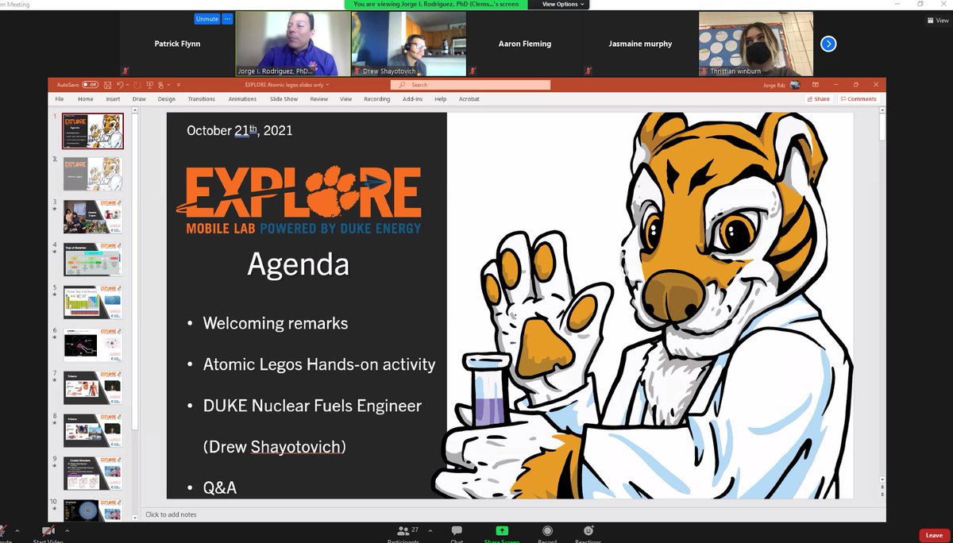The image size is (953, 543).
Task: Select slide 1 thumbnail
Action: [x=93, y=131]
